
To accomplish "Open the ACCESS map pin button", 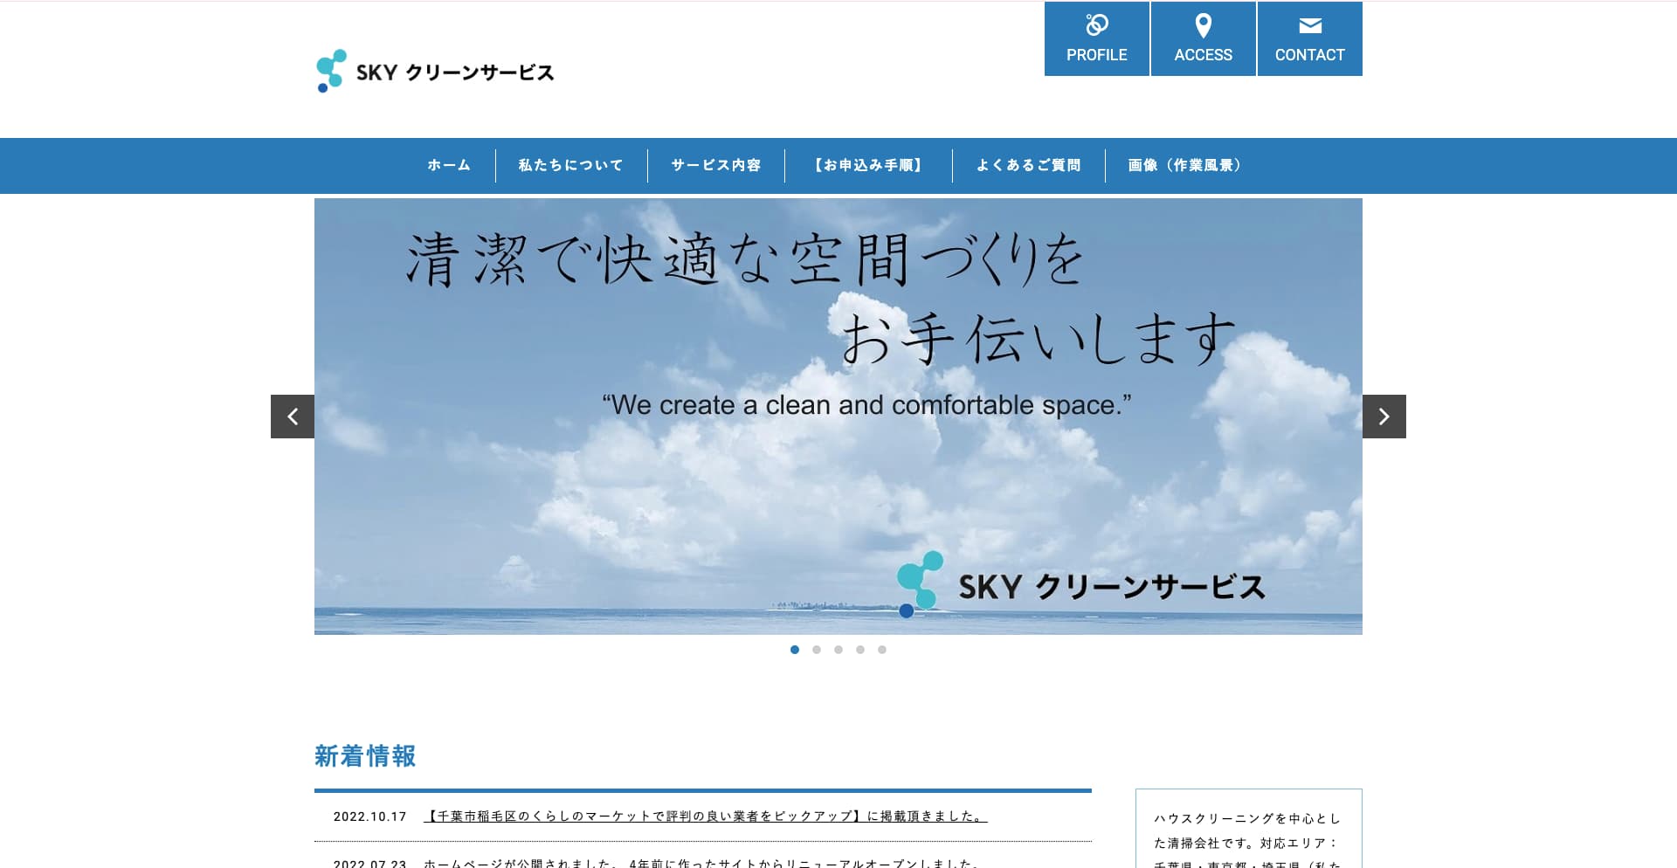I will coord(1203,39).
